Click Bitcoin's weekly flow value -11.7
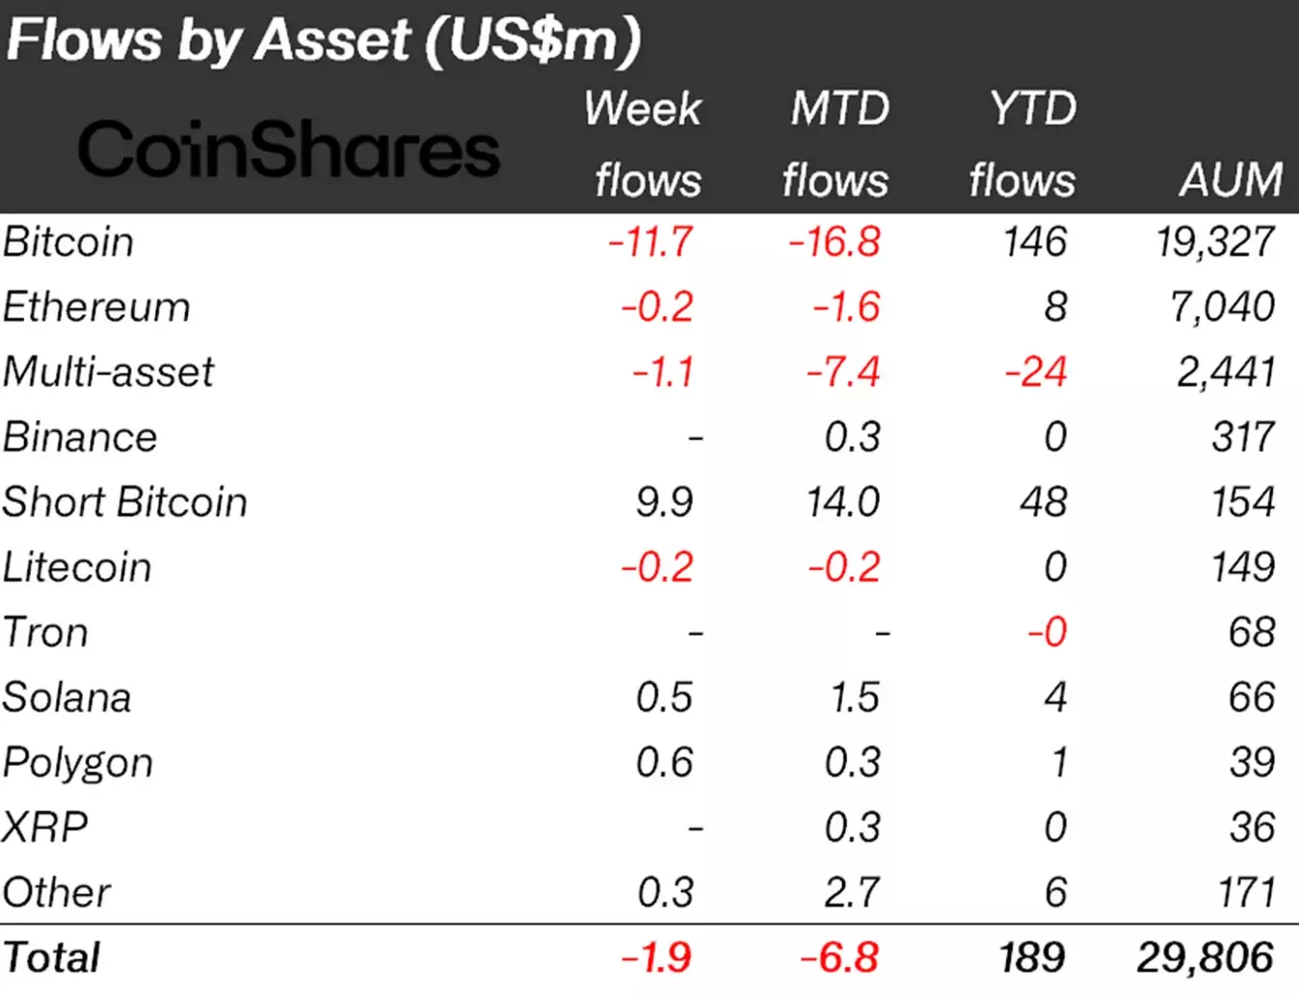This screenshot has height=994, width=1299. point(650,242)
